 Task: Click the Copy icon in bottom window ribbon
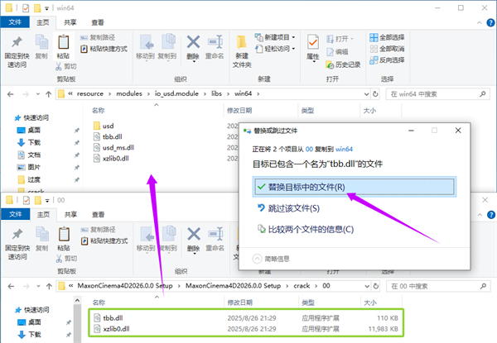coord(41,236)
